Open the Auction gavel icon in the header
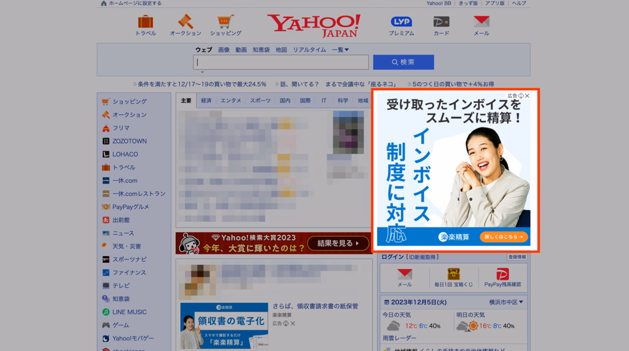The width and height of the screenshot is (629, 351). pyautogui.click(x=185, y=22)
